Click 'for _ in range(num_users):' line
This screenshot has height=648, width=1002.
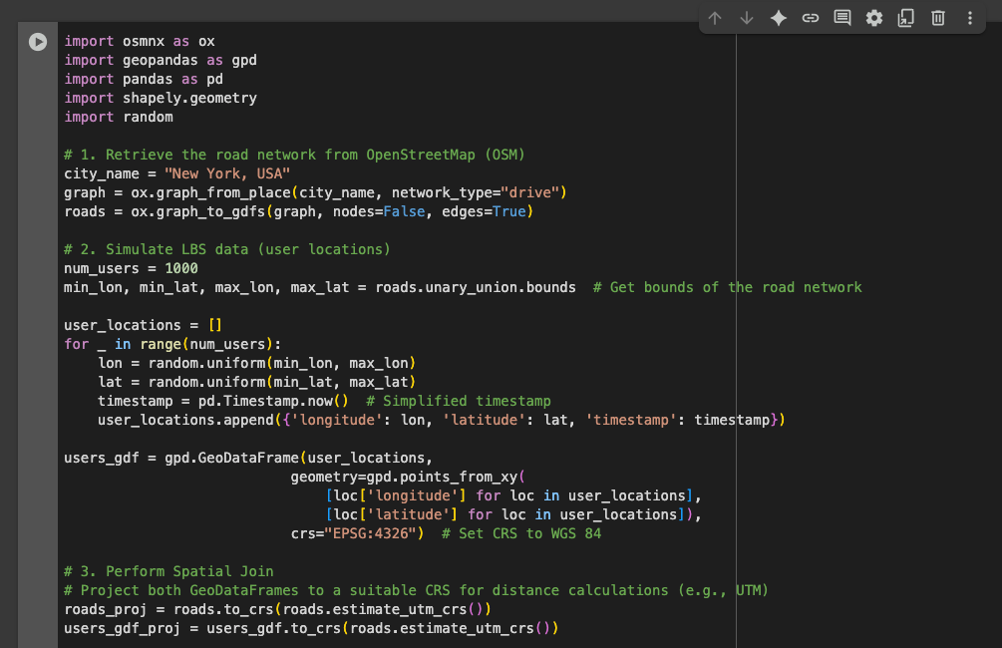[172, 345]
